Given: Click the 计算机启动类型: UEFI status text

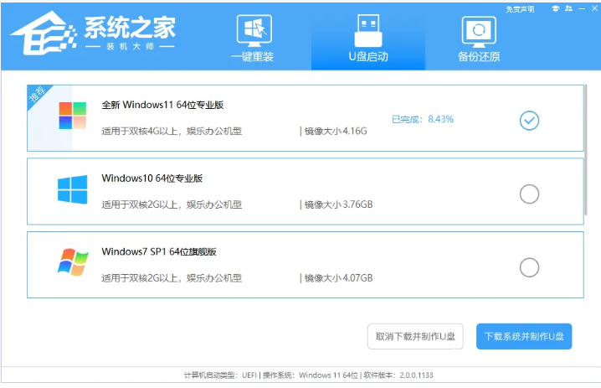Looking at the screenshot, I should (220, 375).
